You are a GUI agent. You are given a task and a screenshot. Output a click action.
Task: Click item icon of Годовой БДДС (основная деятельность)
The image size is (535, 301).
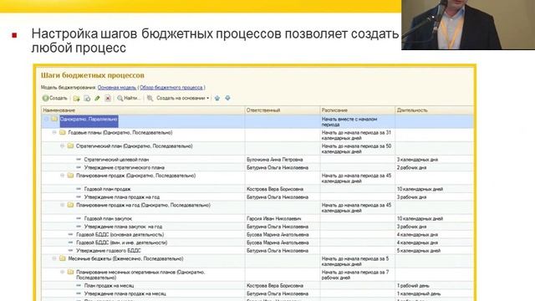[x=70, y=234]
